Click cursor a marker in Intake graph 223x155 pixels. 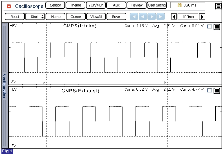pyautogui.click(x=45, y=83)
